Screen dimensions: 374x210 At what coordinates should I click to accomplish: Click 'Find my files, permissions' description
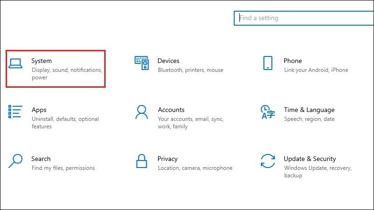pyautogui.click(x=64, y=168)
